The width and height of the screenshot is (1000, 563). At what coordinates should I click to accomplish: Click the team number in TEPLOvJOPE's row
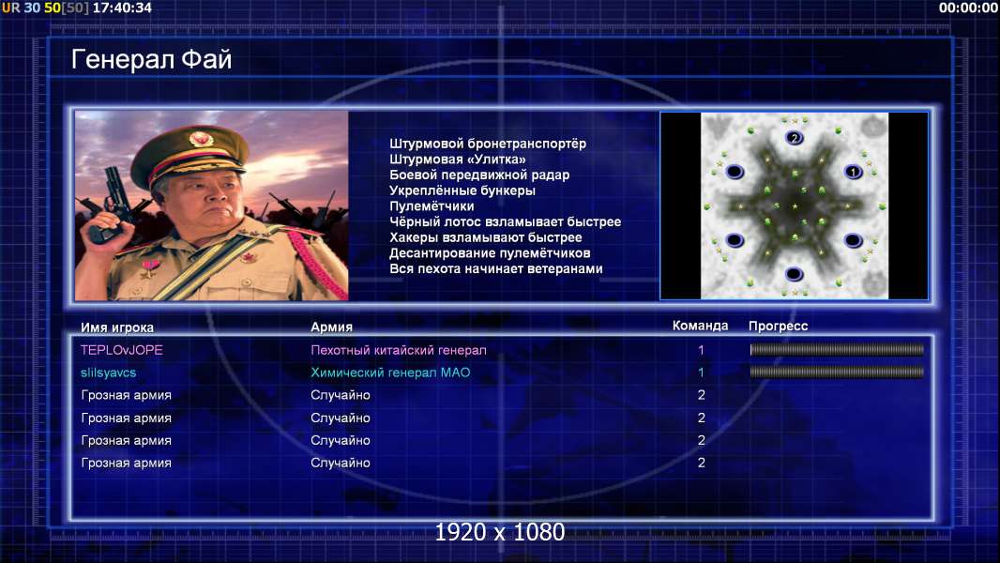(701, 350)
